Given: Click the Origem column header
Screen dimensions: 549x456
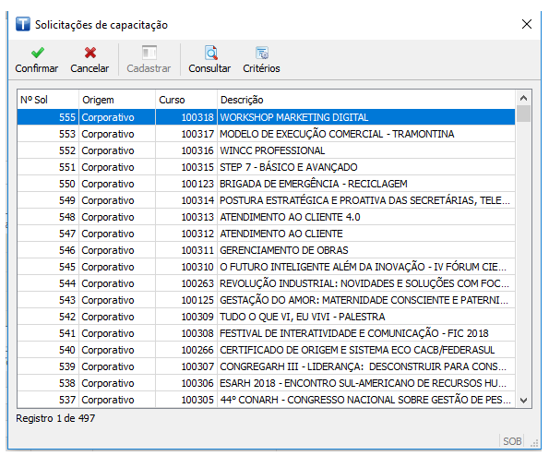Looking at the screenshot, I should [117, 100].
